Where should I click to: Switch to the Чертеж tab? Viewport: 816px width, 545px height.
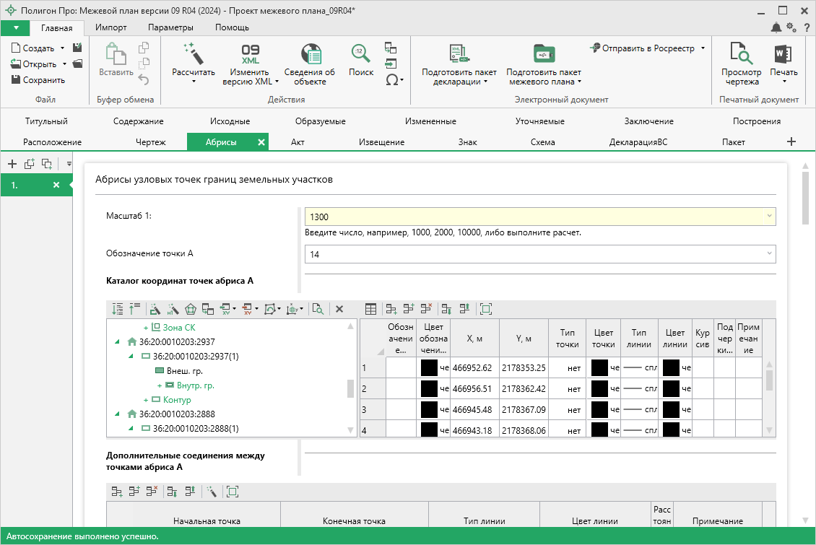pos(150,142)
